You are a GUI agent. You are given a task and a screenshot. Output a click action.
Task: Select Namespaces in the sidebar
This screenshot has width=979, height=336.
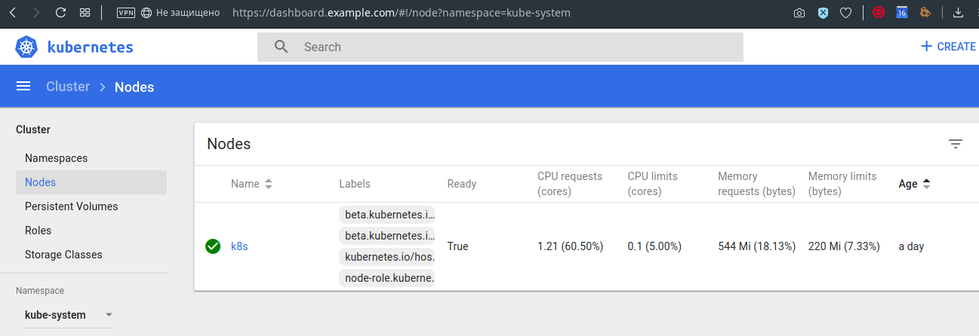coord(57,158)
